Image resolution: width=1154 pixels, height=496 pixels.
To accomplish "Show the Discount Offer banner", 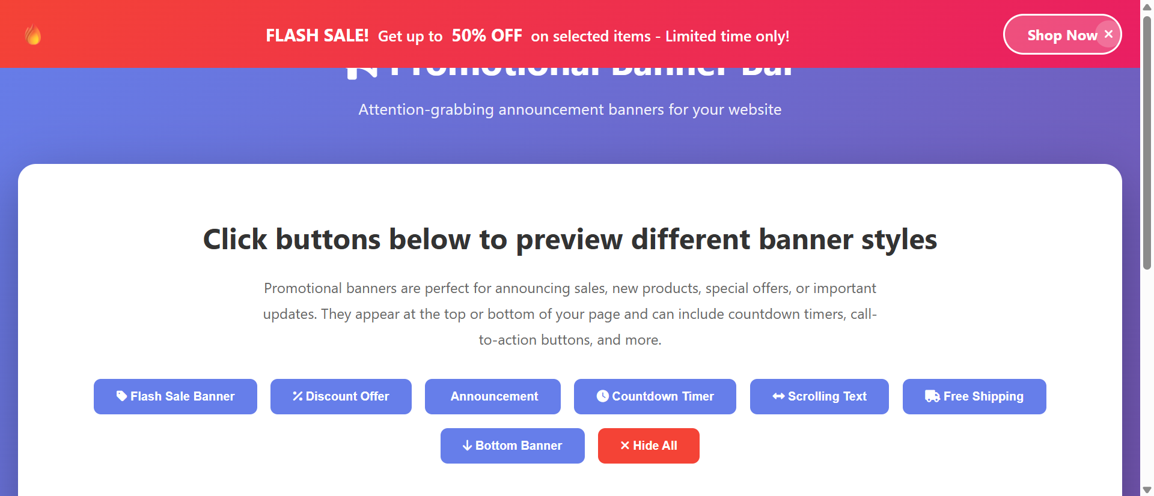I will (x=341, y=396).
